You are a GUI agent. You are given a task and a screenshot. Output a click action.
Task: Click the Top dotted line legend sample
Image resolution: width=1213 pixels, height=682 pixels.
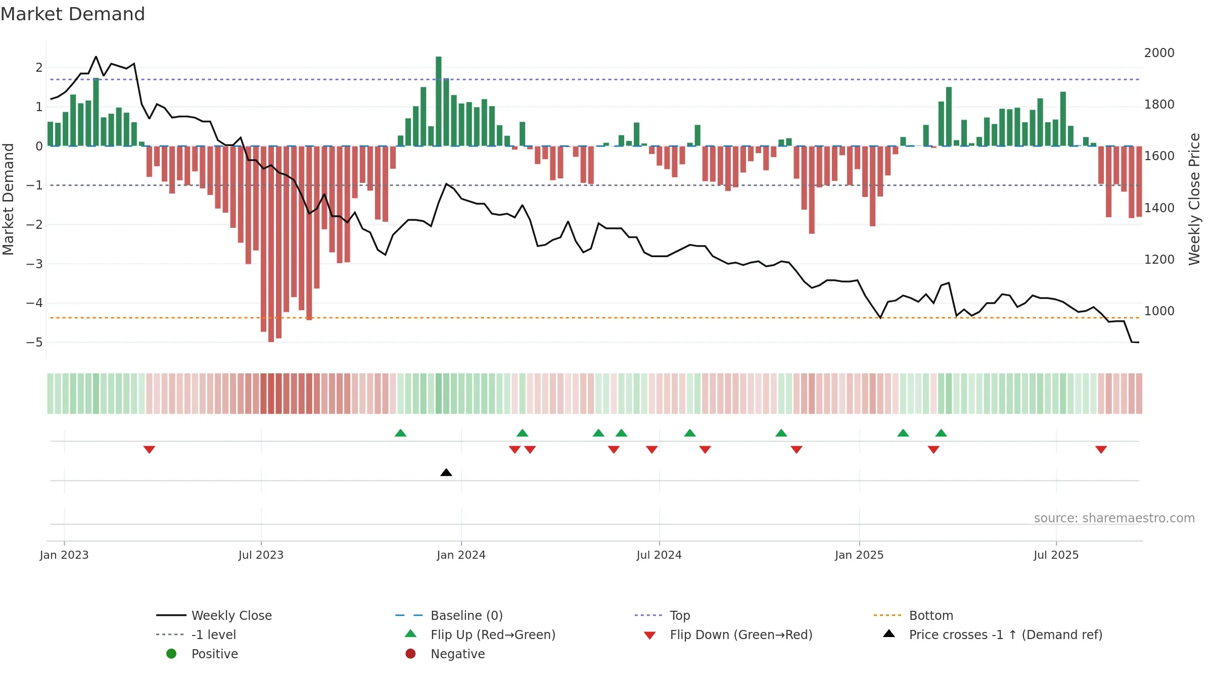(x=648, y=615)
